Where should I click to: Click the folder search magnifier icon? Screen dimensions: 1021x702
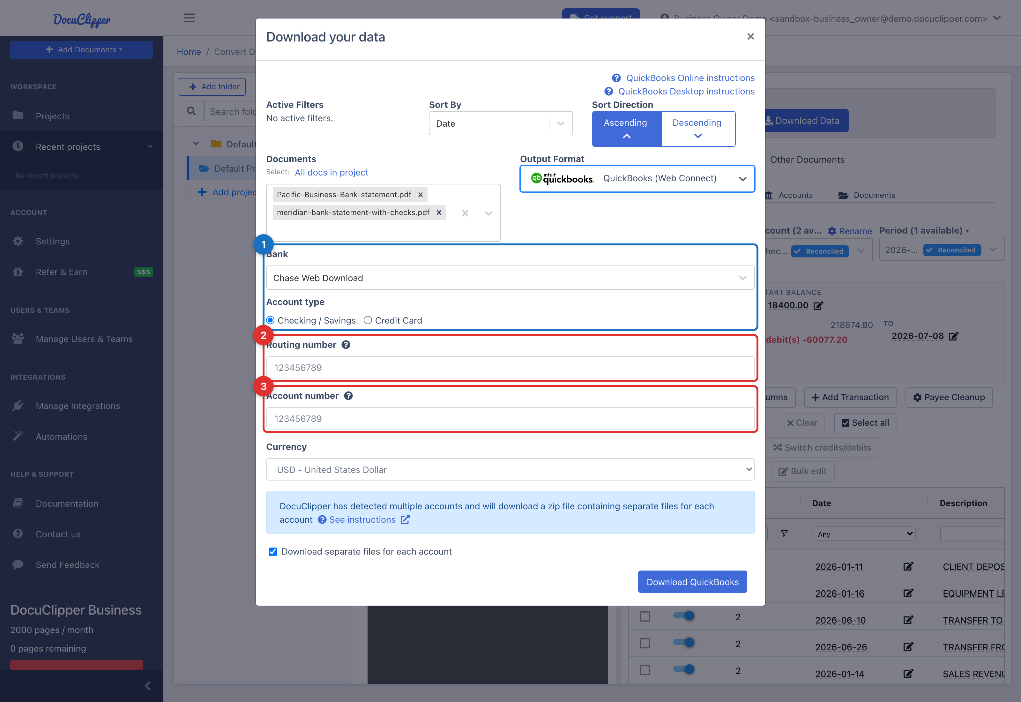pyautogui.click(x=191, y=111)
